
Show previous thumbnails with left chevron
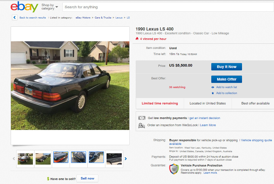(14, 159)
